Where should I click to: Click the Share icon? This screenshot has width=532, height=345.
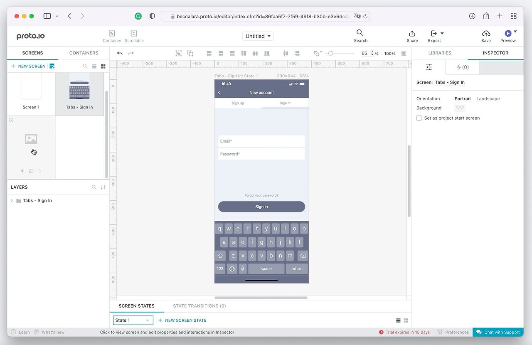[412, 33]
